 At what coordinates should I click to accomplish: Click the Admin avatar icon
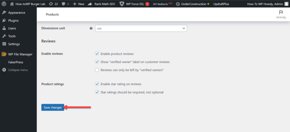click(x=286, y=4)
